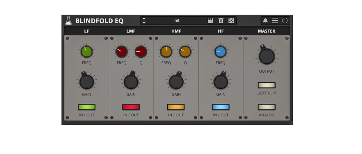Open notifications bell icon
362x154 pixels.
click(x=265, y=20)
